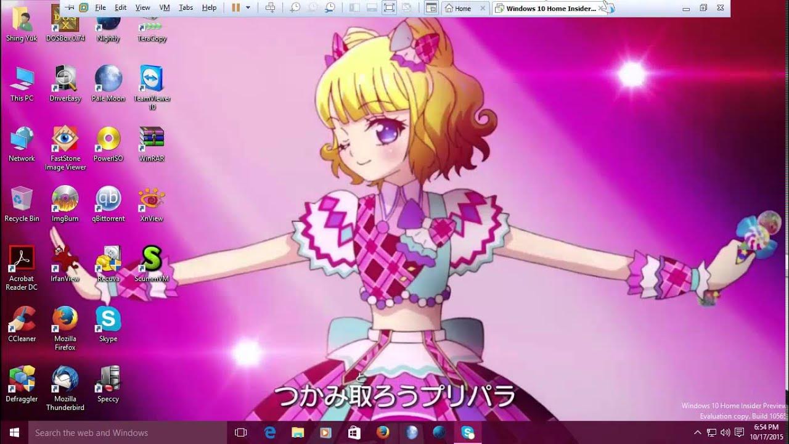Open File Explorer from the taskbar
This screenshot has width=789, height=444.
298,433
